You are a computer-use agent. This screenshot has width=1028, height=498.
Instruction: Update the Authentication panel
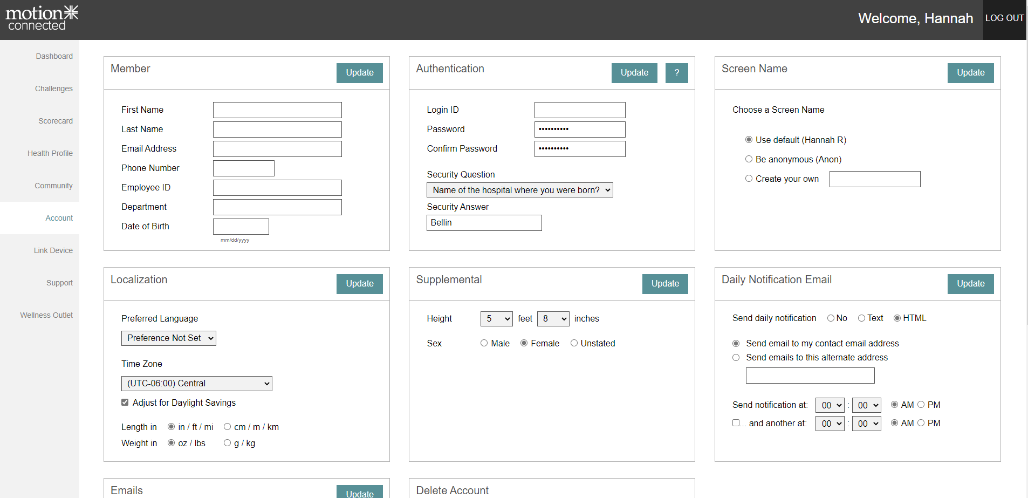(x=634, y=73)
